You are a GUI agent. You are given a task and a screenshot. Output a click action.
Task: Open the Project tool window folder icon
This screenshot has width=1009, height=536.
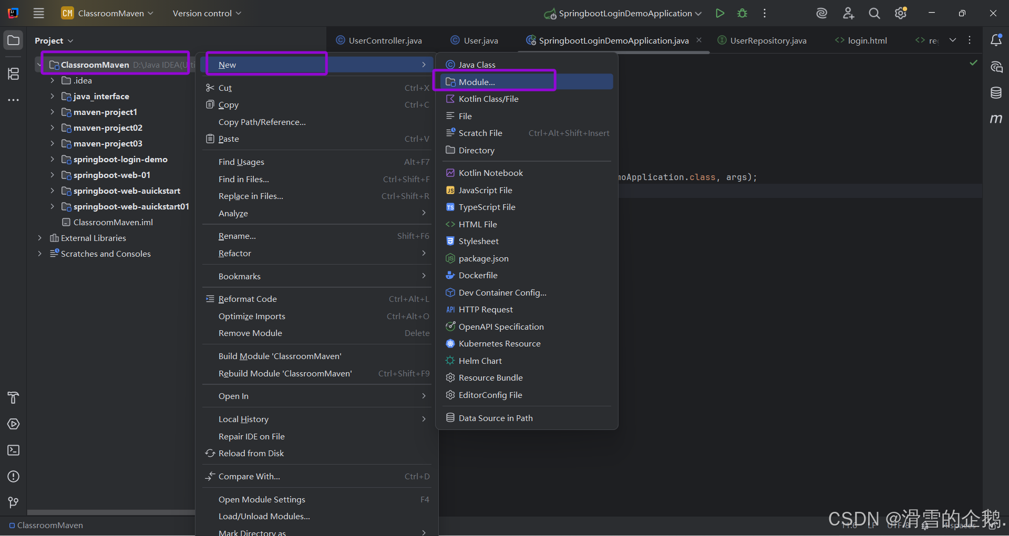click(14, 40)
